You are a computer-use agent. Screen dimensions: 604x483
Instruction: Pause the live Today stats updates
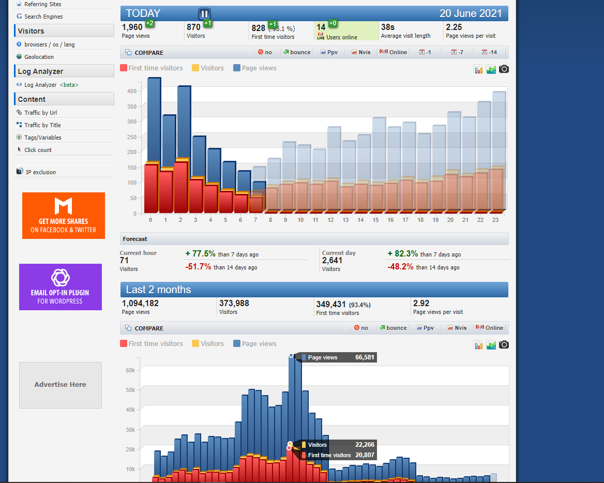pos(204,14)
